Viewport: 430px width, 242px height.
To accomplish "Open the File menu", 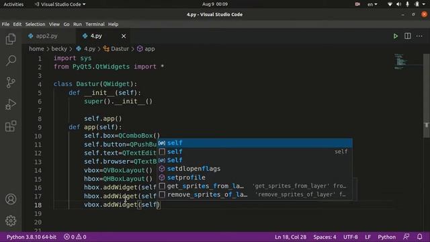I will [x=5, y=24].
